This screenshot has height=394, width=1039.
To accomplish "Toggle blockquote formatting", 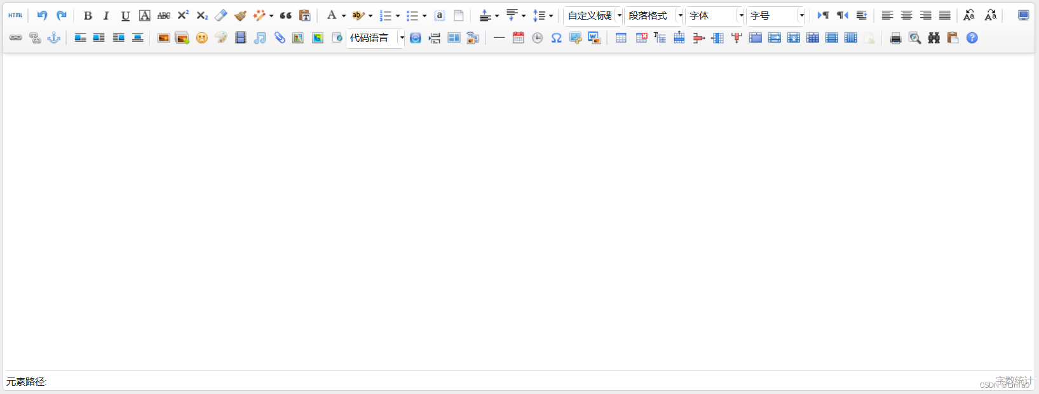I will pos(286,15).
